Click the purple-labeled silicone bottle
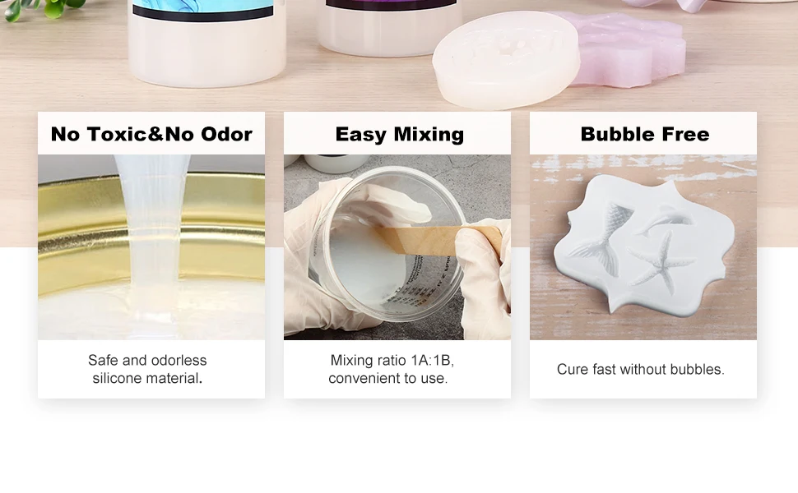 pos(389,26)
